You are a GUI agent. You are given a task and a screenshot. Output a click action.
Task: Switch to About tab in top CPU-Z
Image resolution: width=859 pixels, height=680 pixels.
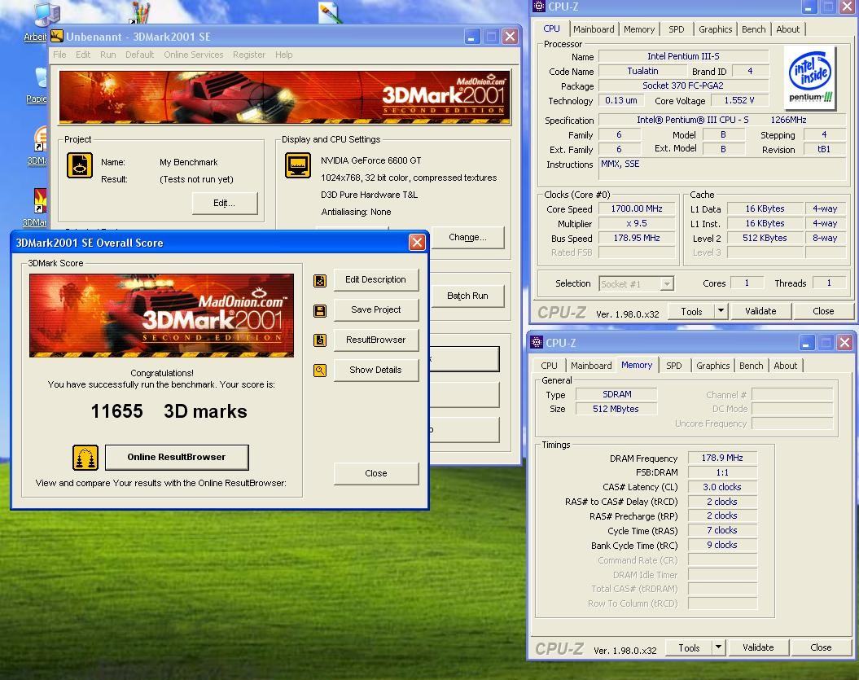(788, 29)
